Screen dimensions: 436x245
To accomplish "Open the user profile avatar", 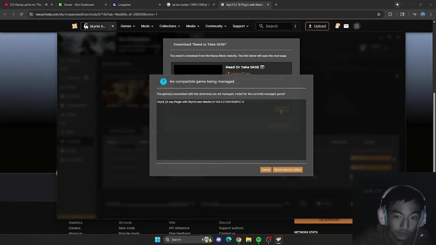I will pos(357,26).
